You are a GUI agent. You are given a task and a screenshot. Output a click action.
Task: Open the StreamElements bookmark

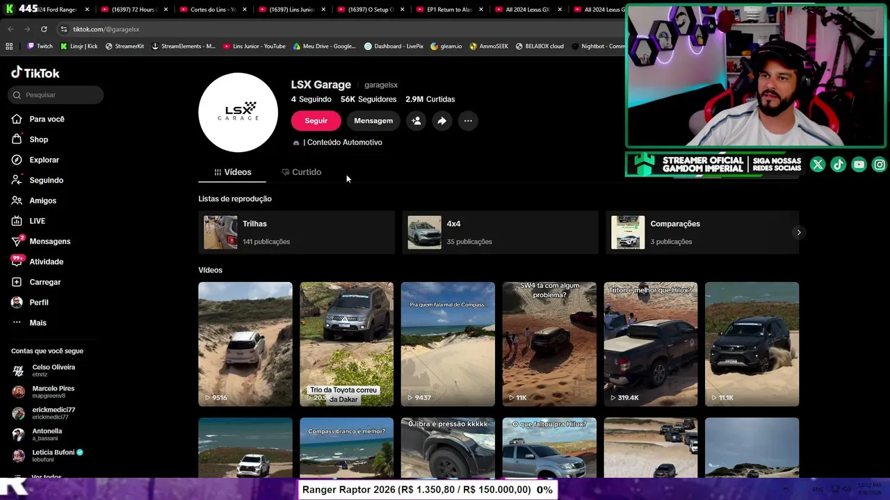tap(184, 47)
